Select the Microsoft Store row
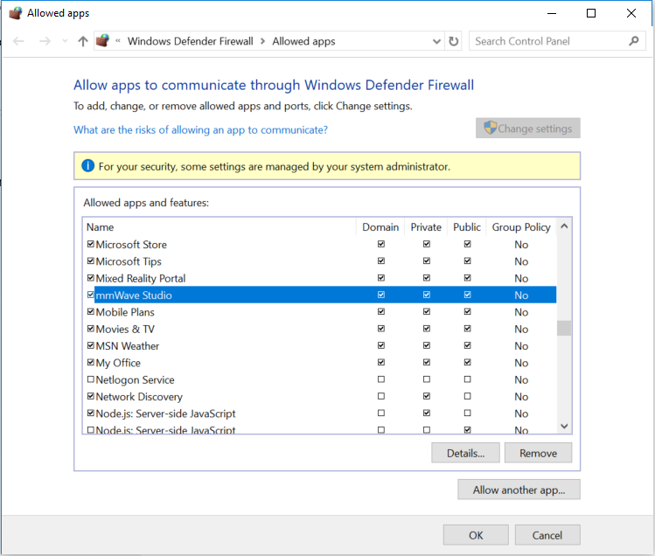The image size is (655, 556). click(319, 245)
